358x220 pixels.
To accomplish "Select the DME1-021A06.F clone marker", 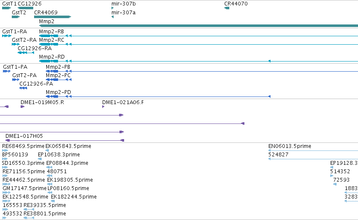I will tap(103, 107).
